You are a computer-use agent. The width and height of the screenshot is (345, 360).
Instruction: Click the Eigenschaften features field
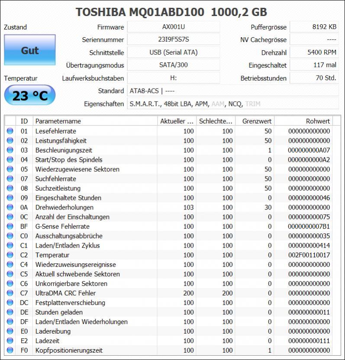click(233, 104)
